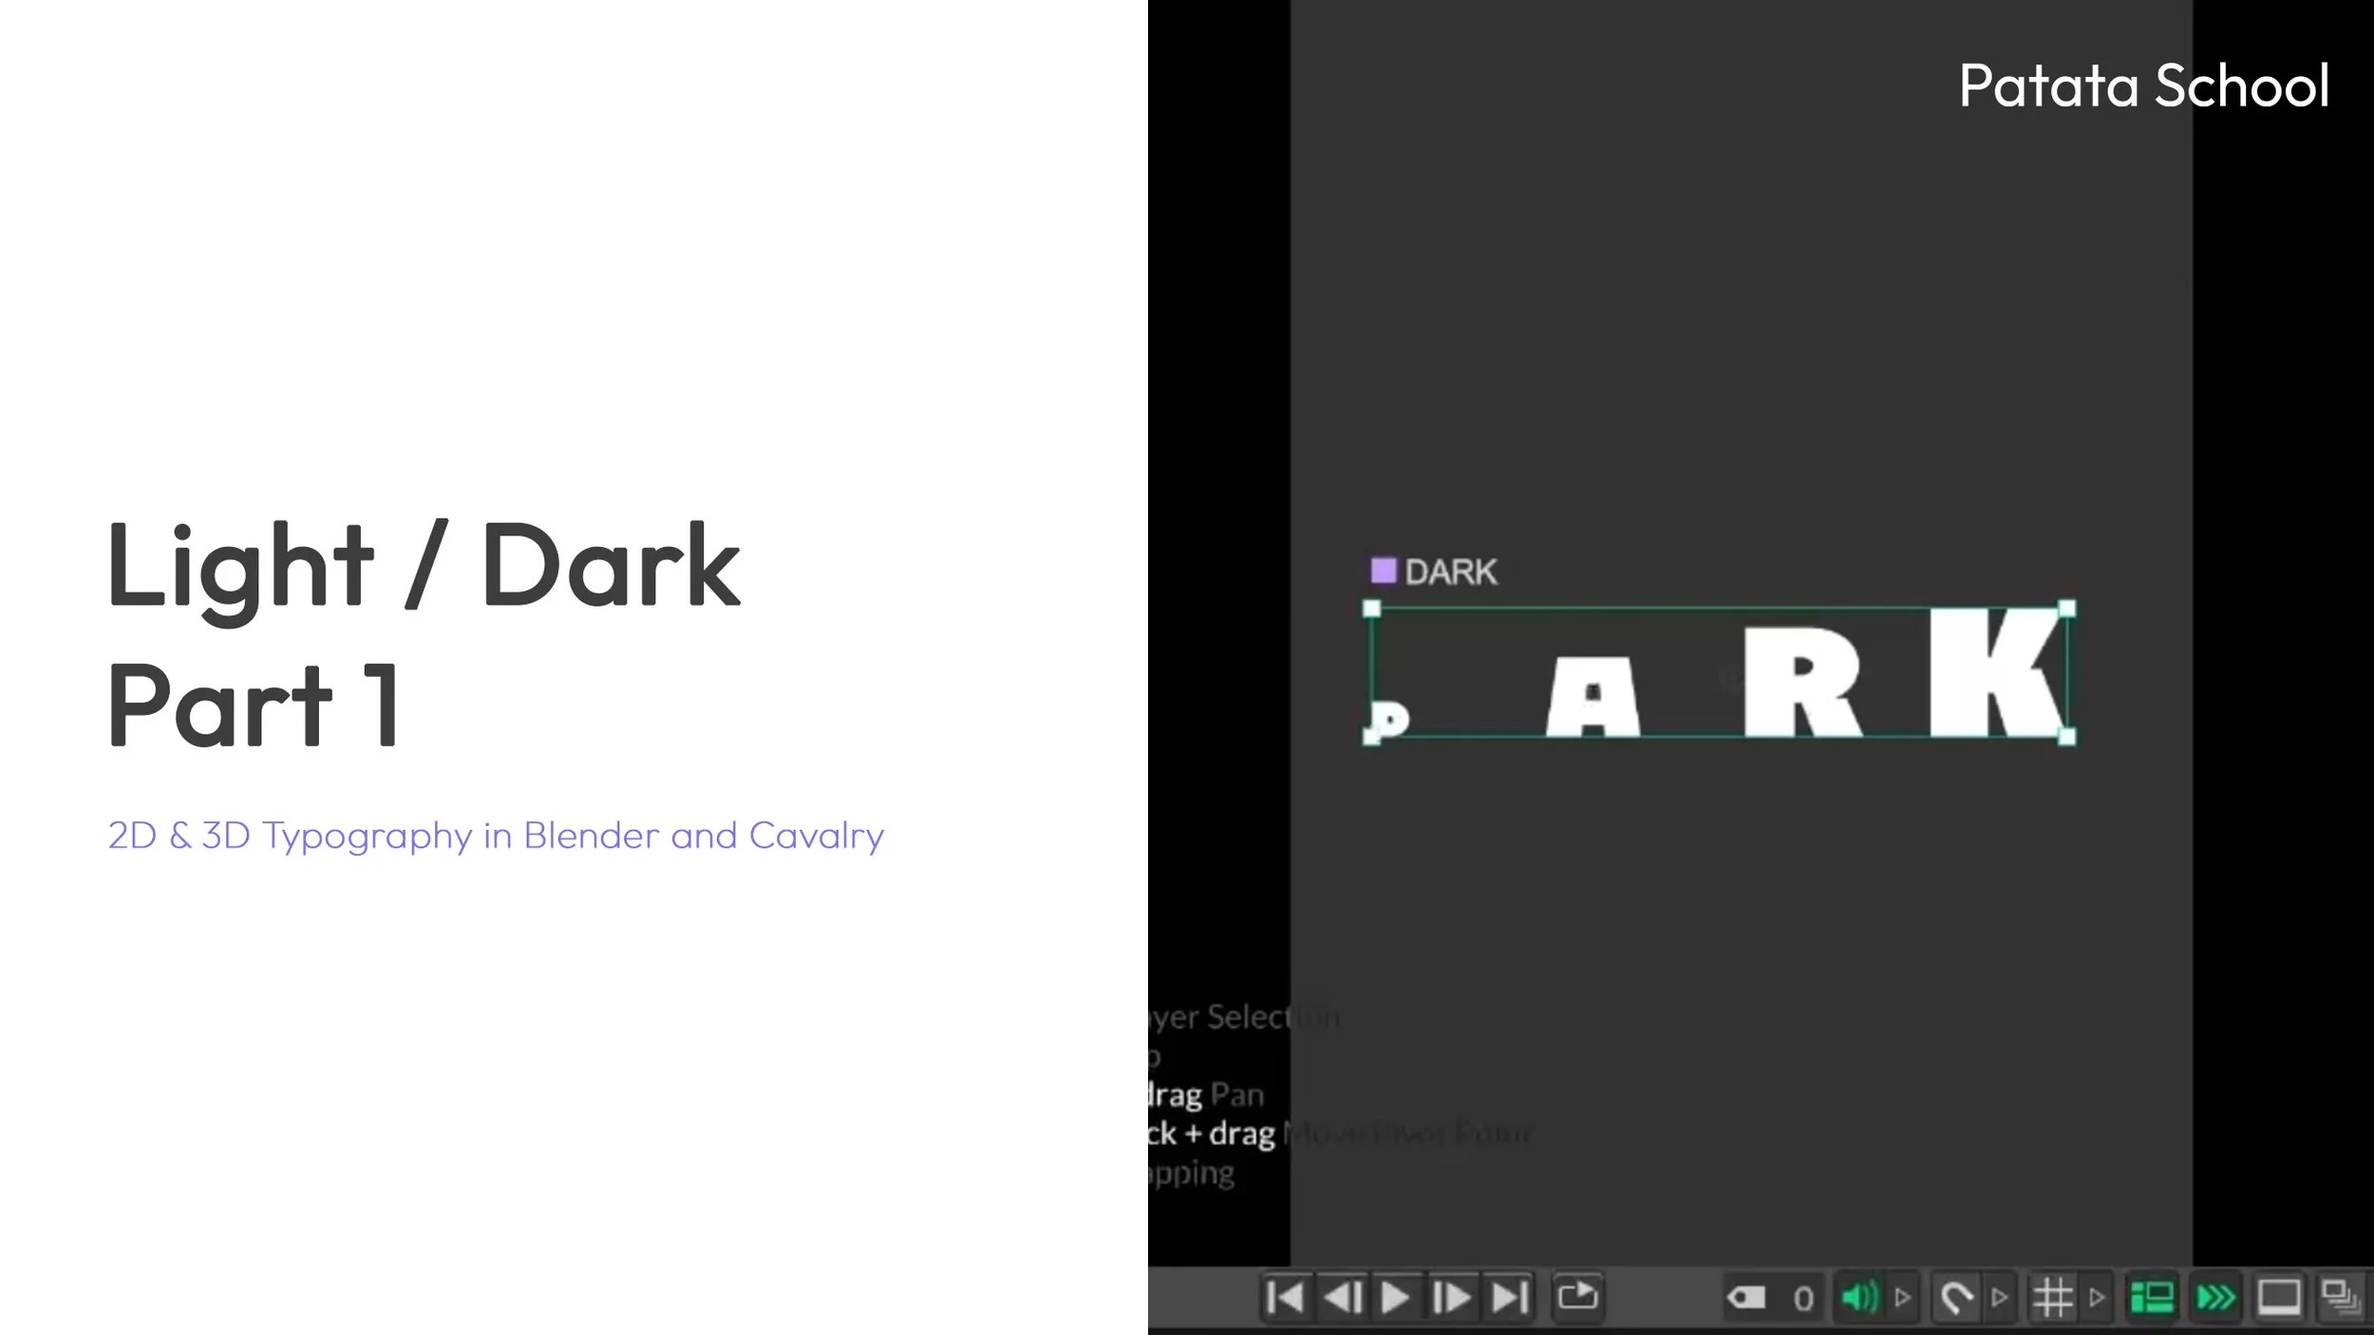Click the green fast-forward arrows icon
This screenshot has height=1335, width=2374.
coord(2215,1297)
